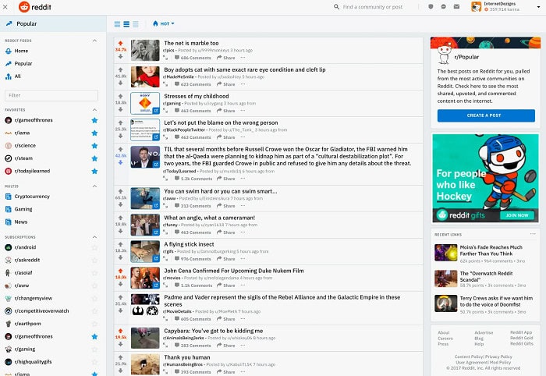Collapse the Multis section
Screen dimensions: 546x376
94,186
